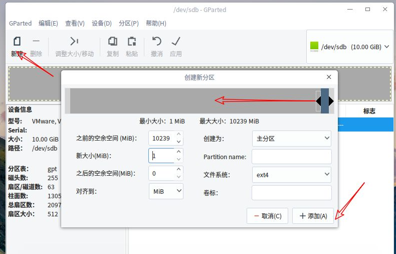Screen dimensions: 396x254
Task: Click the partition size slider's right handle
Action: click(x=331, y=101)
